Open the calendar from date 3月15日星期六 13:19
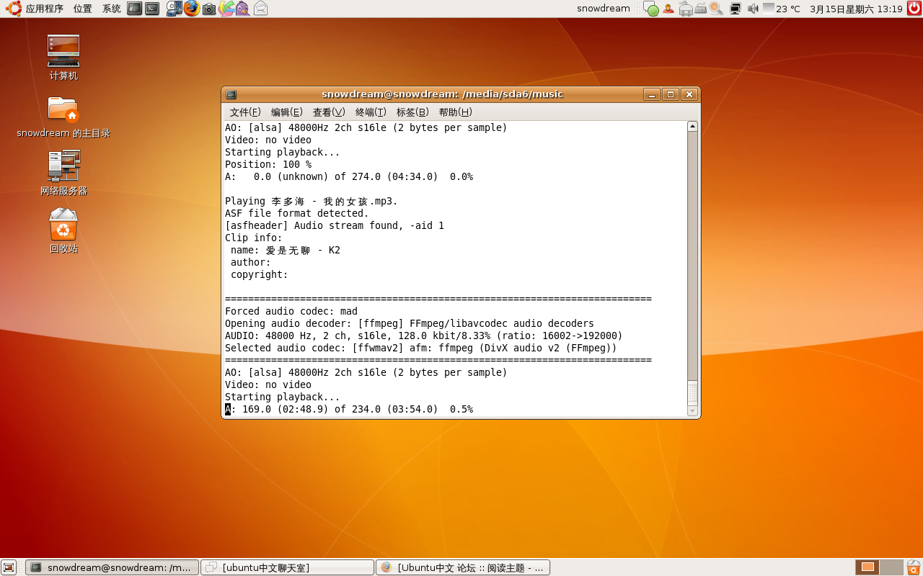 856,9
